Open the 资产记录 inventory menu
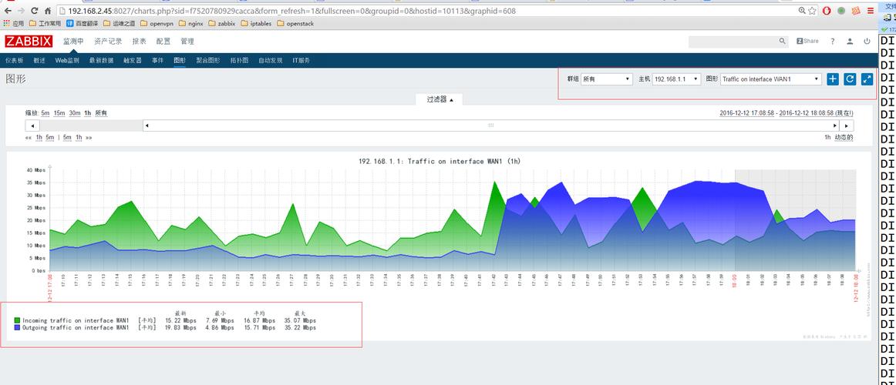 point(108,41)
